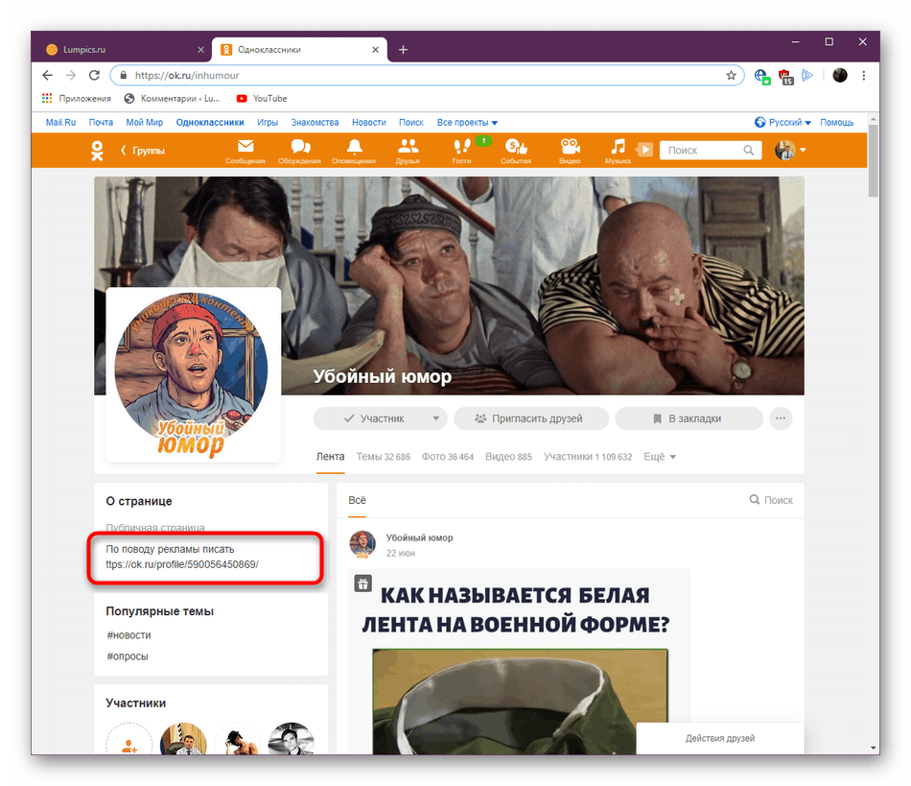Go back to Группы link
This screenshot has width=911, height=786.
[143, 151]
